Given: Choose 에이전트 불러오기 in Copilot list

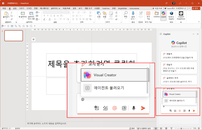Looking at the screenshot, I should coord(179,101).
